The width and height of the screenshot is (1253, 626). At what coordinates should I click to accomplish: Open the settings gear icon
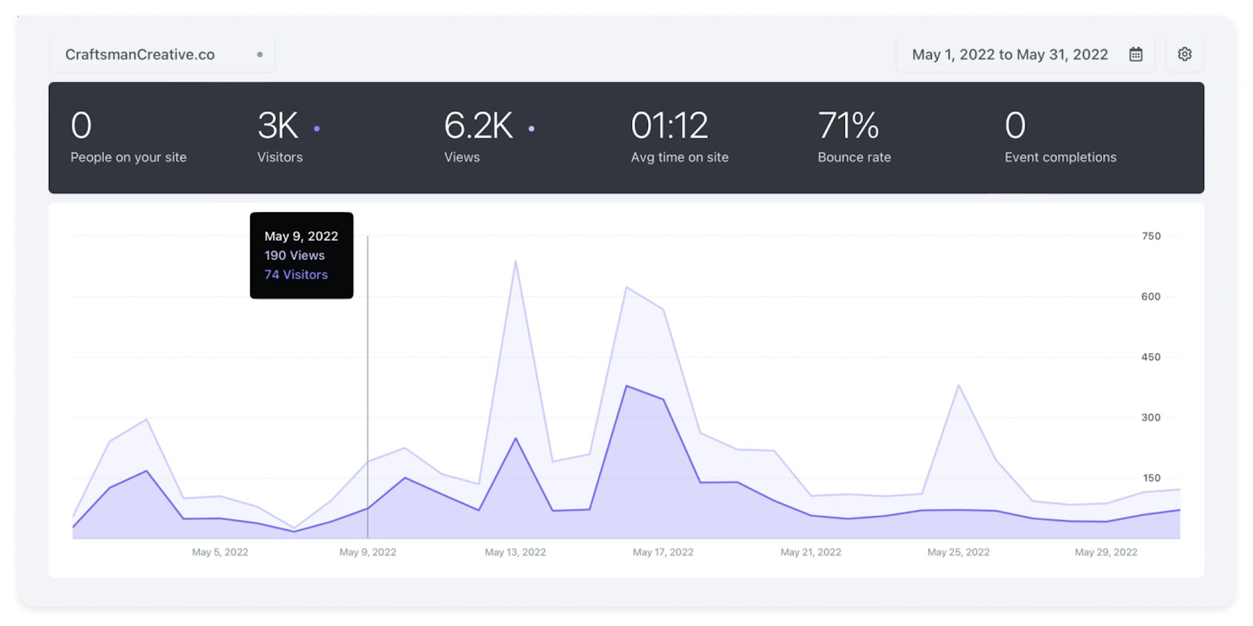[x=1185, y=54]
